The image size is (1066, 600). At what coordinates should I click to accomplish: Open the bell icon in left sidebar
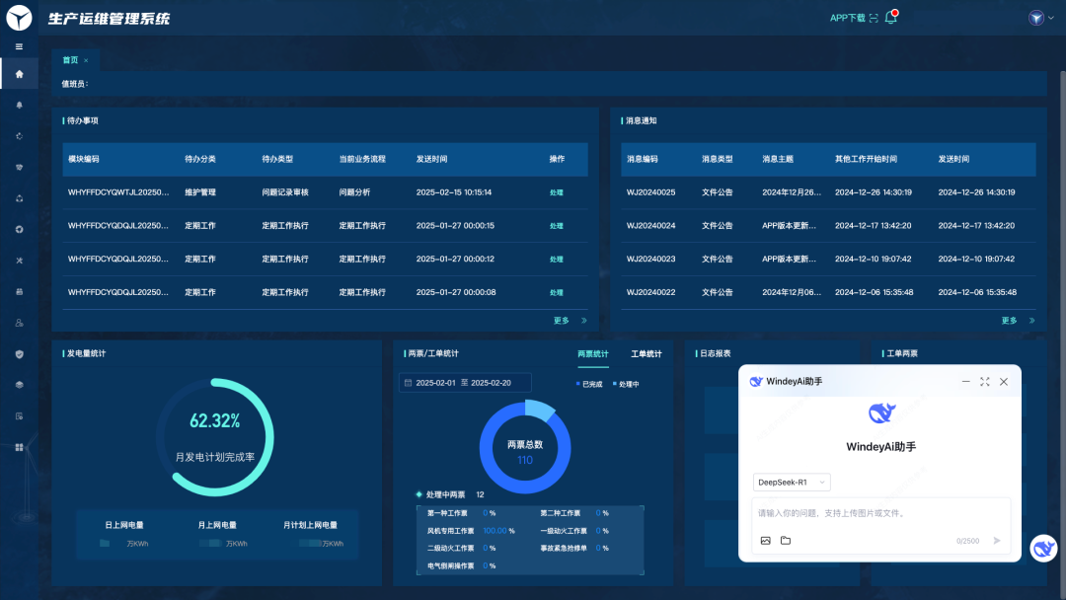point(19,106)
